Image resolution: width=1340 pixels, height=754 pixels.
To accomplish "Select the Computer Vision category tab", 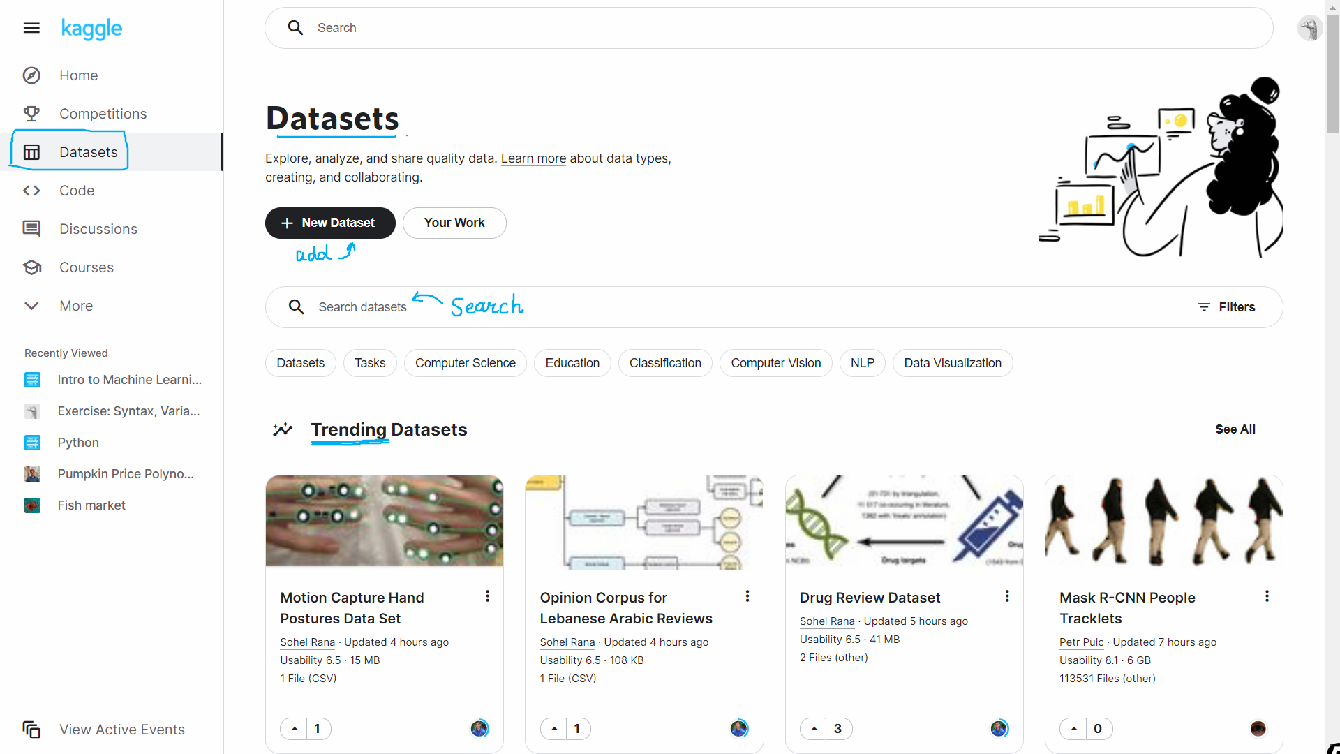I will tap(776, 363).
